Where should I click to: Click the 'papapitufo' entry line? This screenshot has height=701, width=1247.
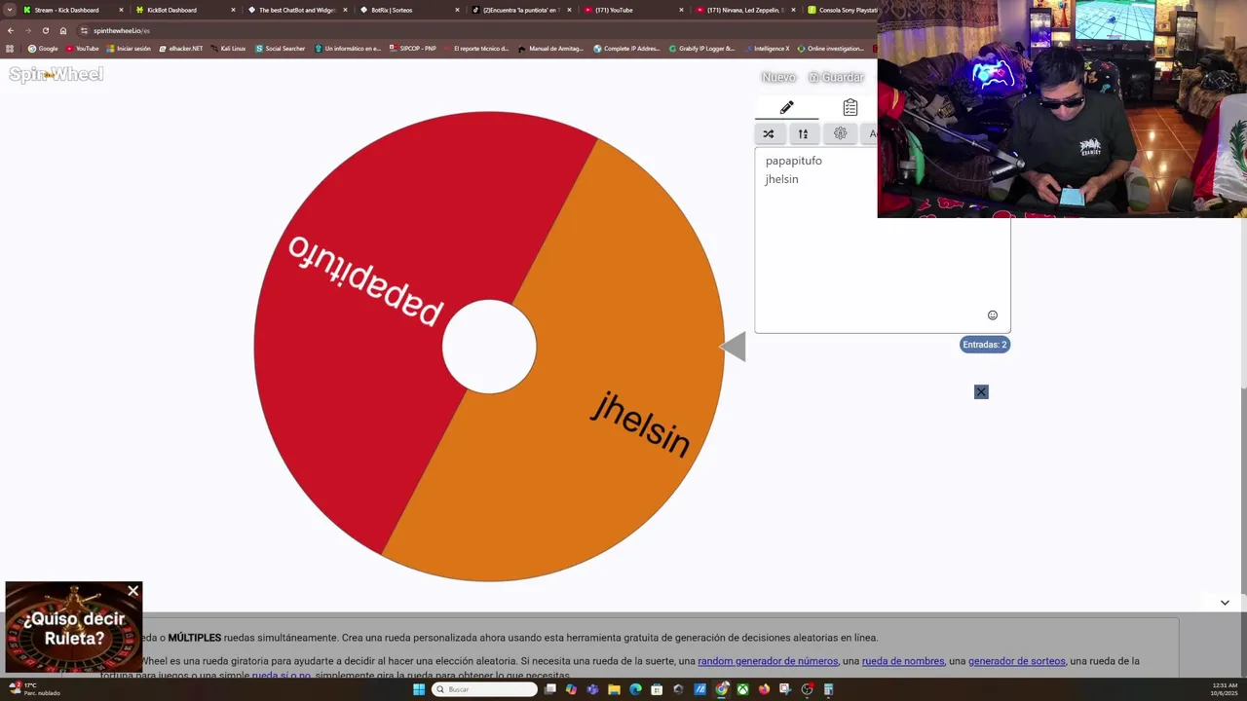793,161
